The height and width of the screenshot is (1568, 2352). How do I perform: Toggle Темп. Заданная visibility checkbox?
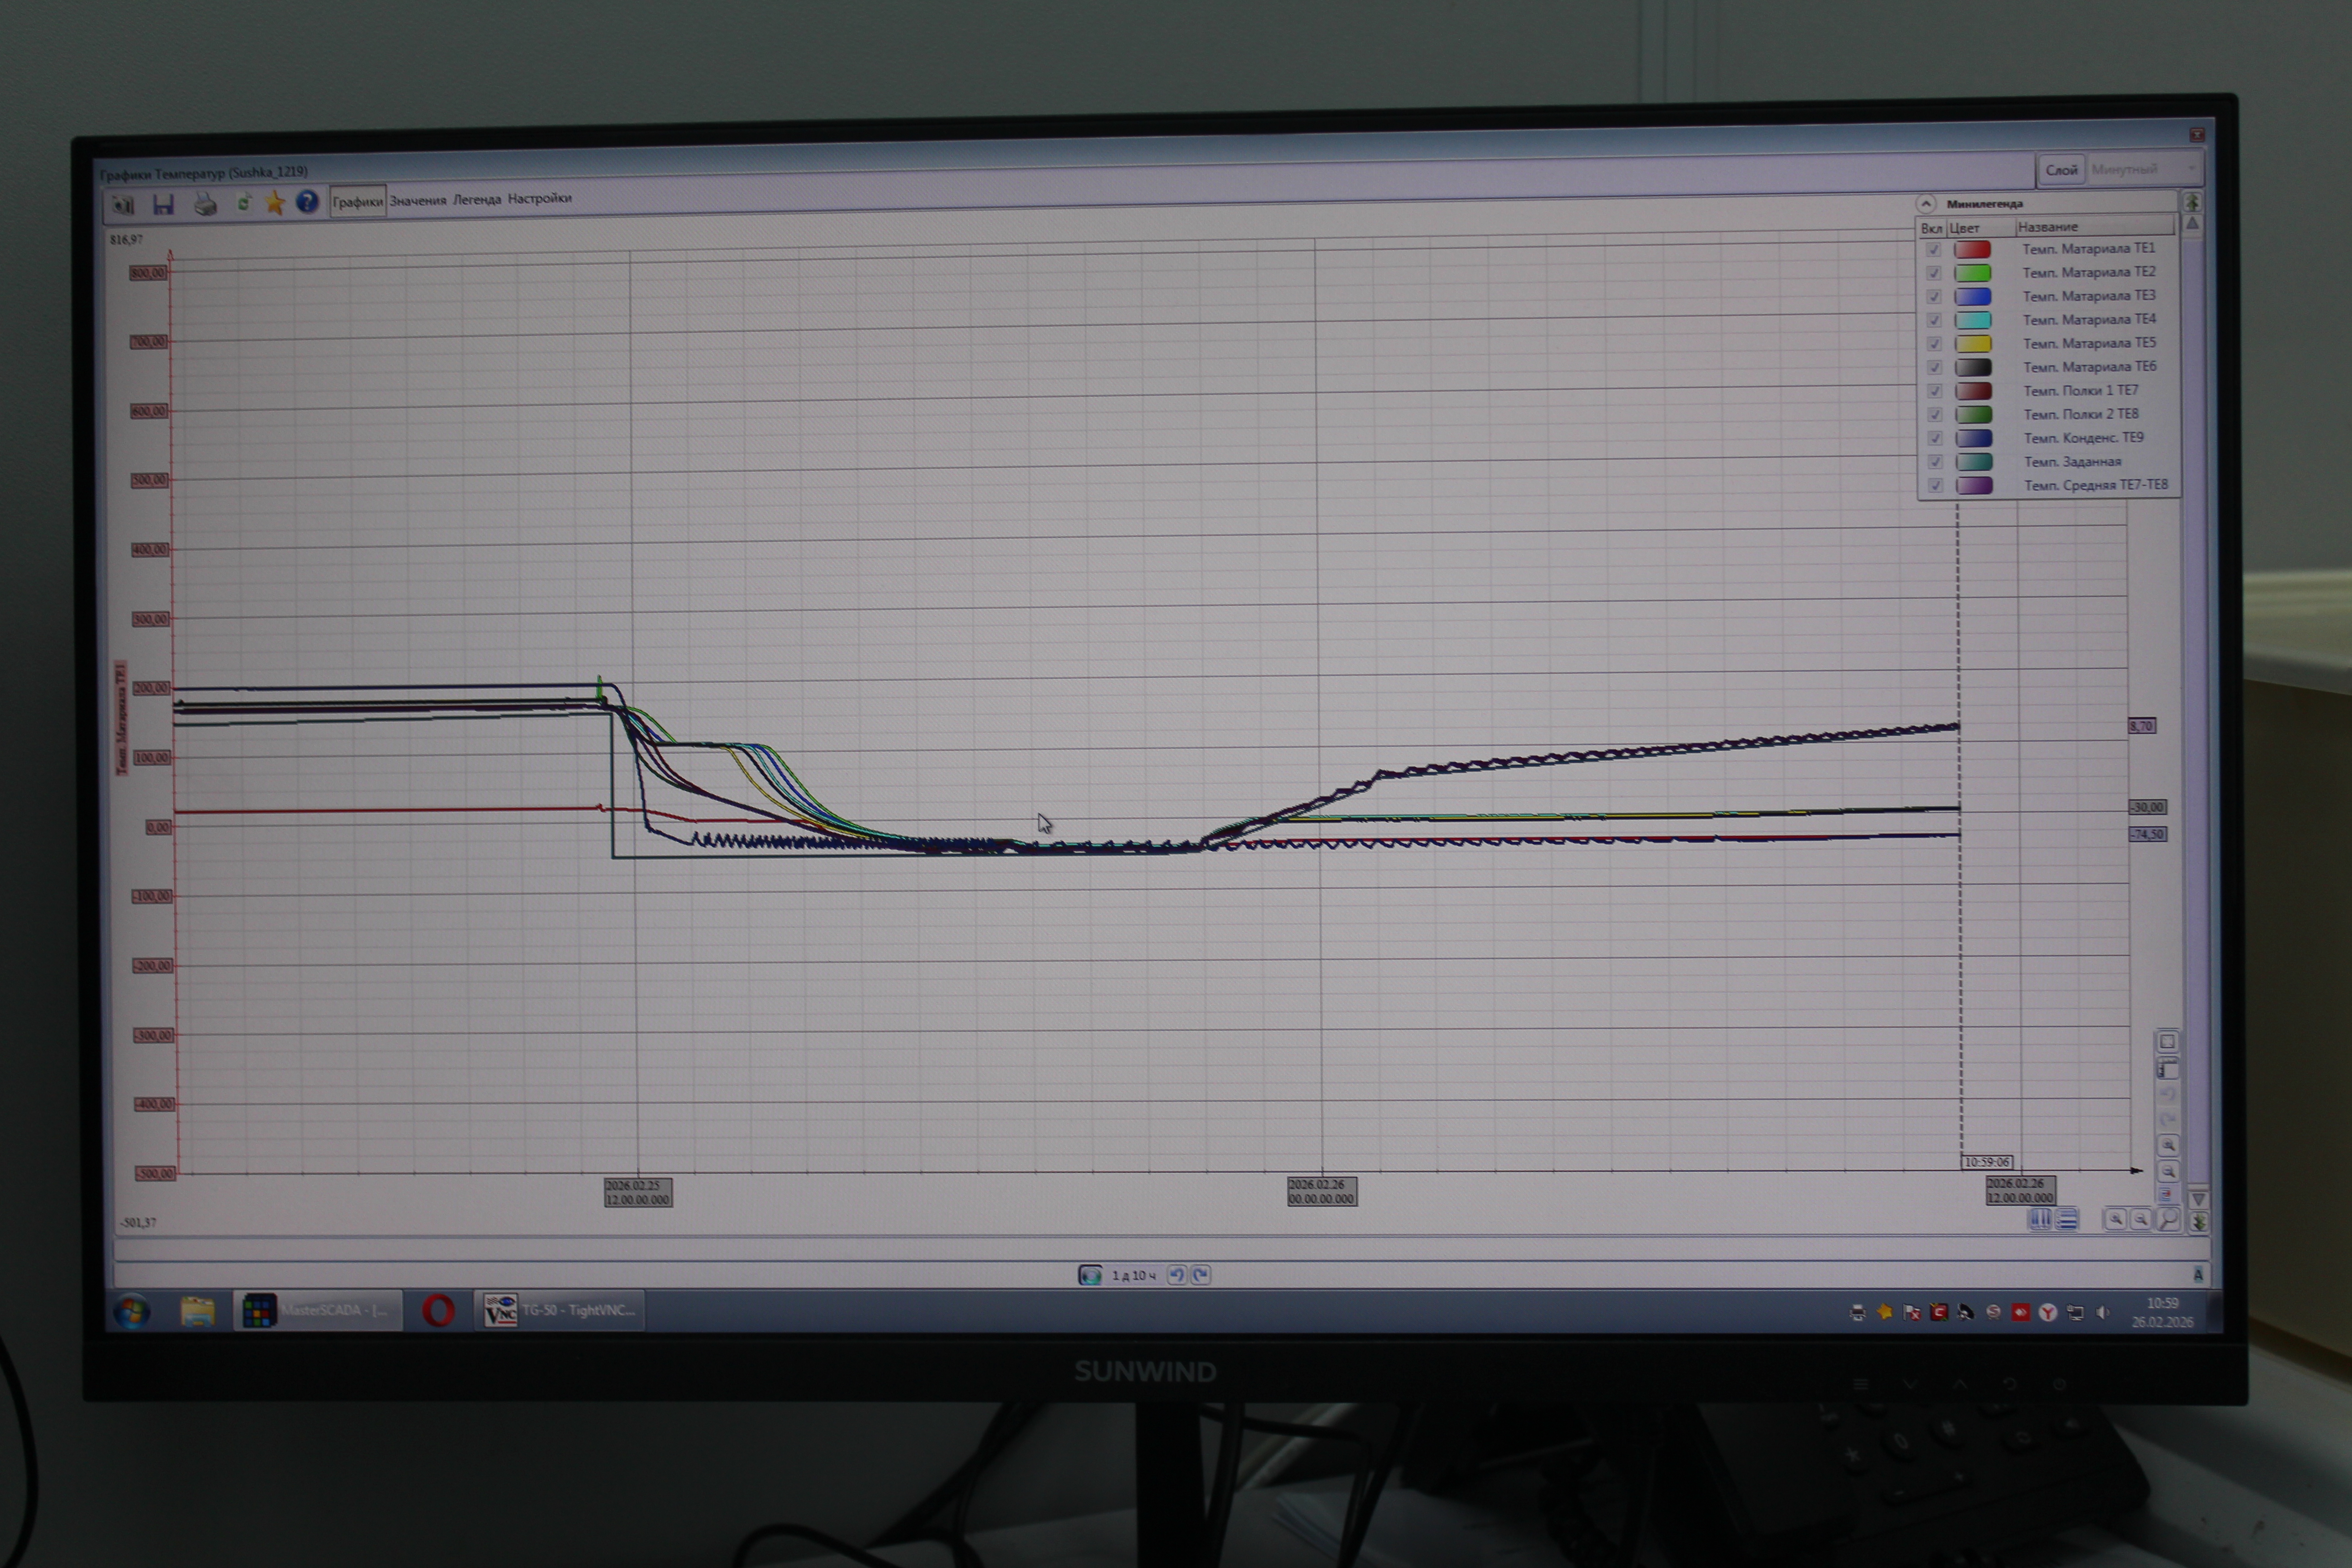point(1935,462)
